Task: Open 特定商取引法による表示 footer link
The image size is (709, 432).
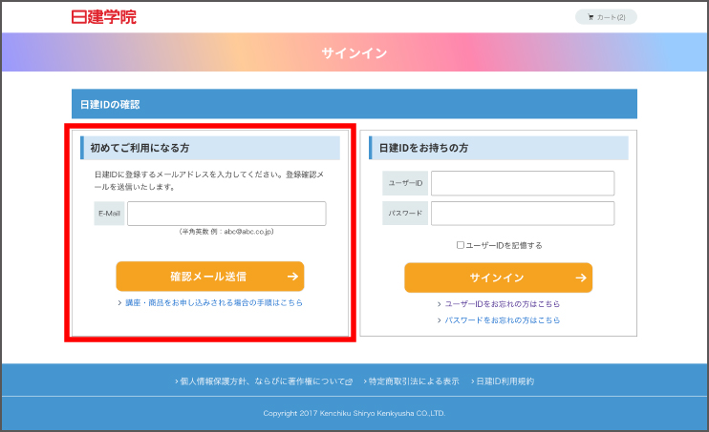Action: [414, 381]
